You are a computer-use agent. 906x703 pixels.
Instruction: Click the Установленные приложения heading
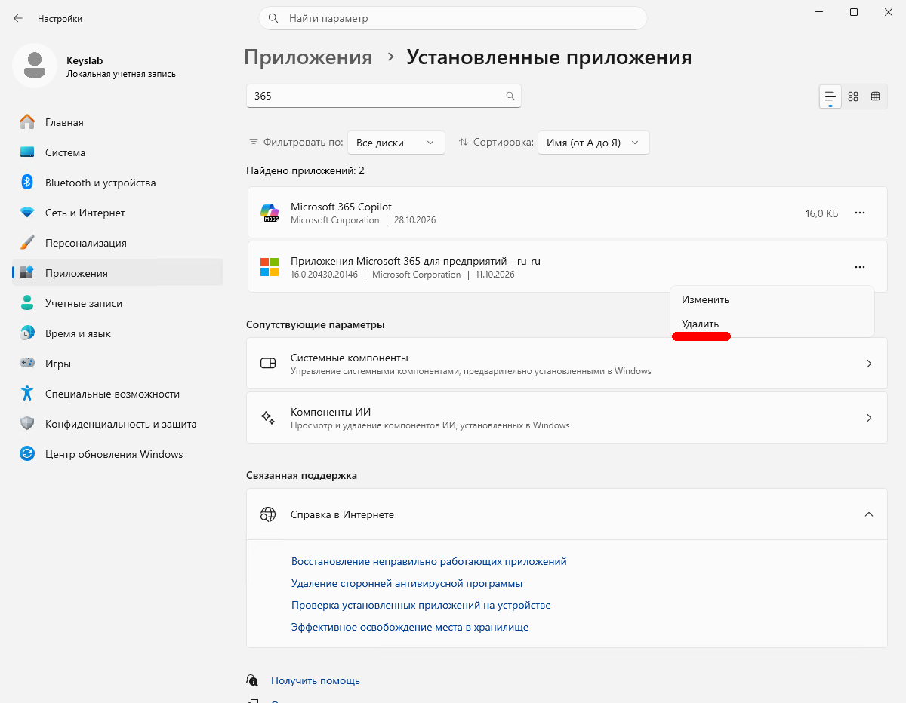coord(549,57)
